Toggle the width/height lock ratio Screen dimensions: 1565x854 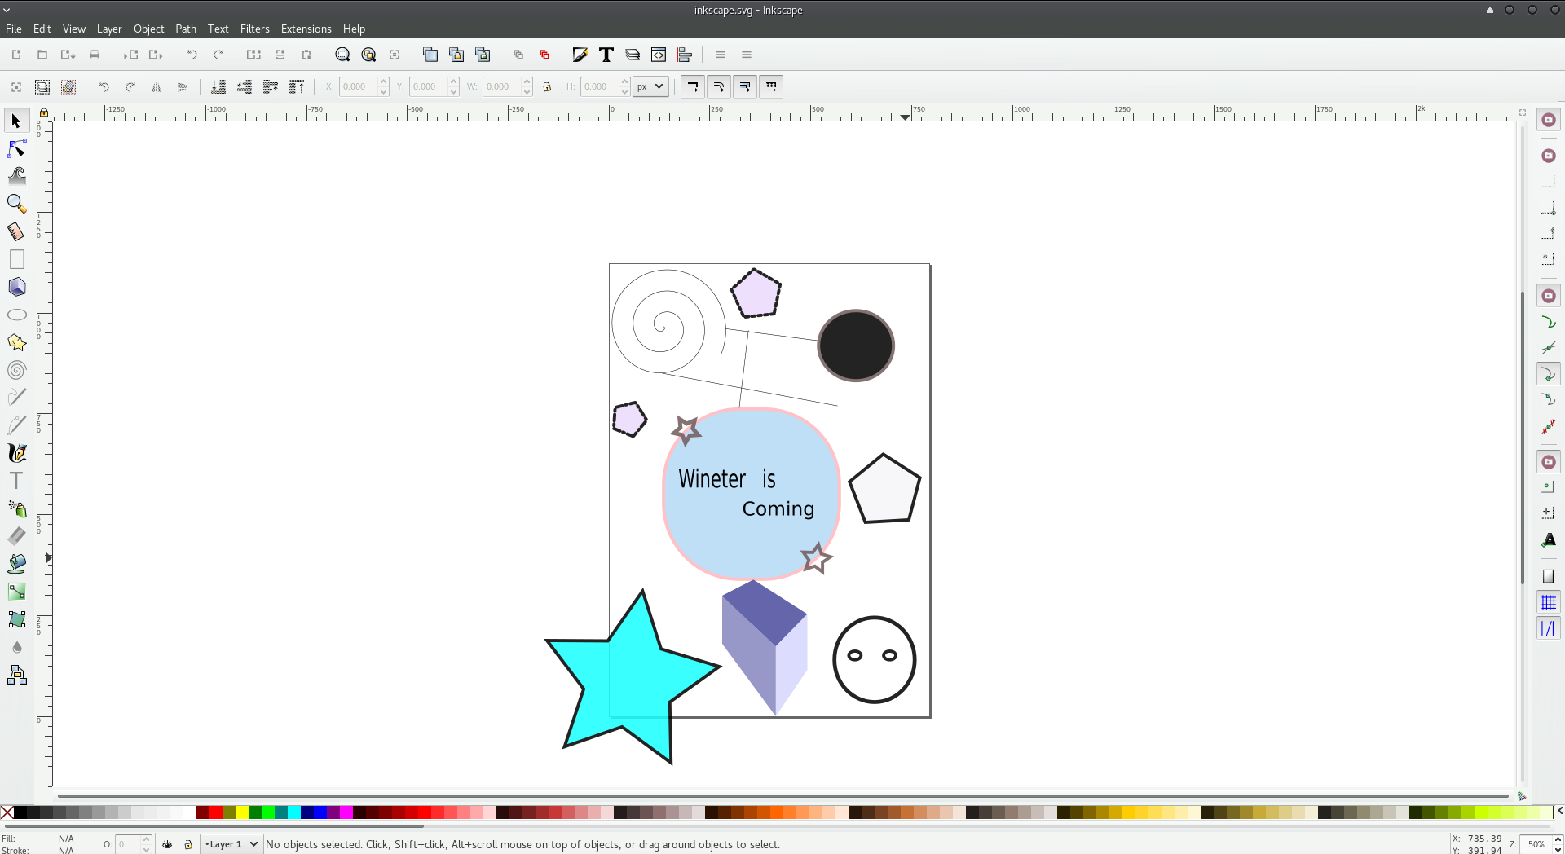click(547, 86)
